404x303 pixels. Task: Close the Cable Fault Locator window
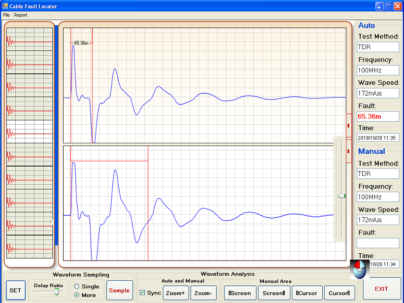(398, 6)
